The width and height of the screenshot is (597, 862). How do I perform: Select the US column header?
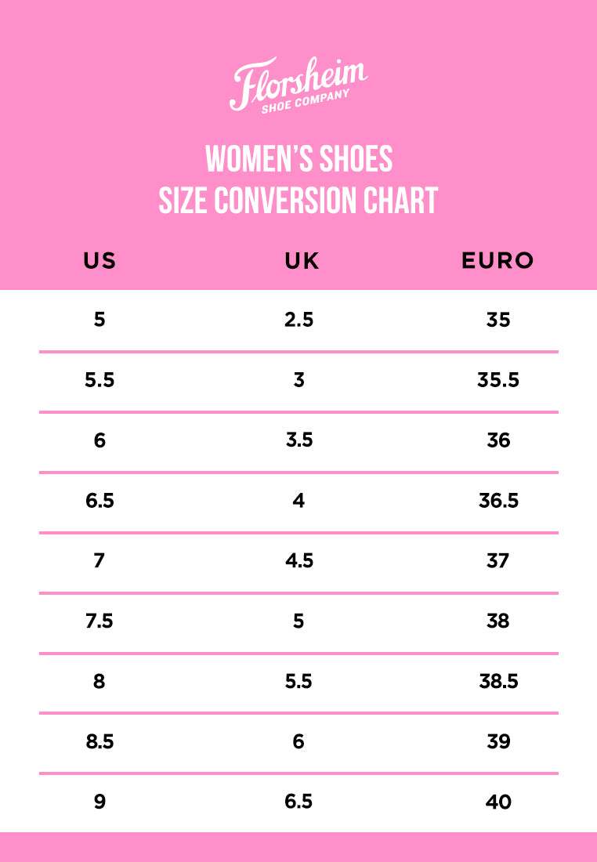click(x=99, y=261)
